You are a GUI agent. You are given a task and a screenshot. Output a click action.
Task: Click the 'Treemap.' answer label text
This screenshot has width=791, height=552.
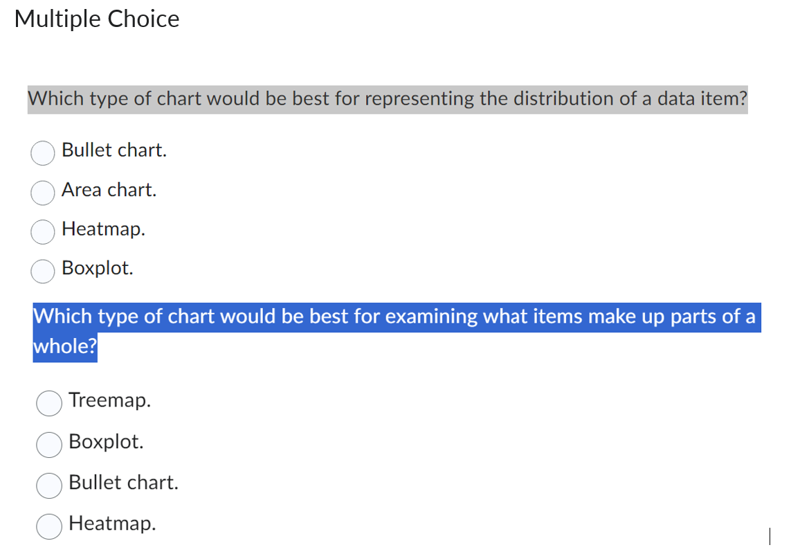tap(110, 400)
